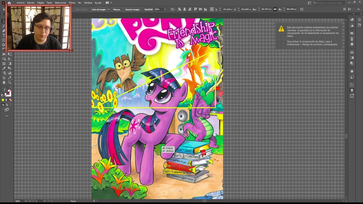Select the Shape Builder tool
The width and height of the screenshot is (363, 204).
click(x=4, y=59)
